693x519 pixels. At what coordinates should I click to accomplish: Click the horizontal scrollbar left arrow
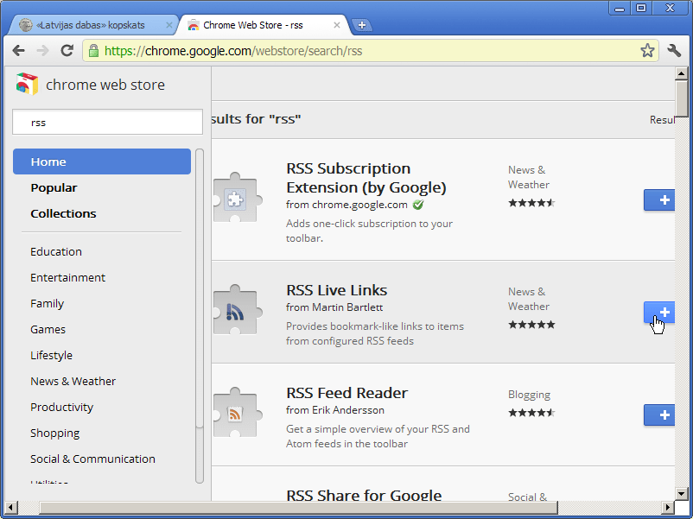pos(11,508)
